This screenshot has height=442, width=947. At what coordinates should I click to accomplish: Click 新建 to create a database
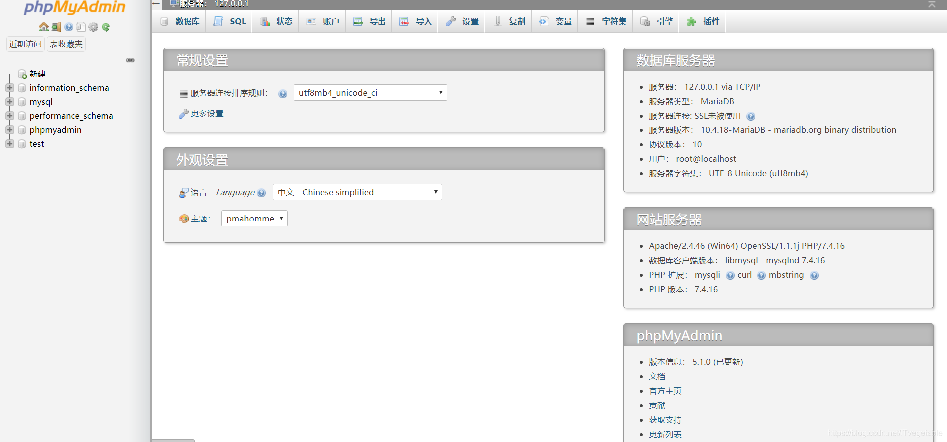pos(37,74)
